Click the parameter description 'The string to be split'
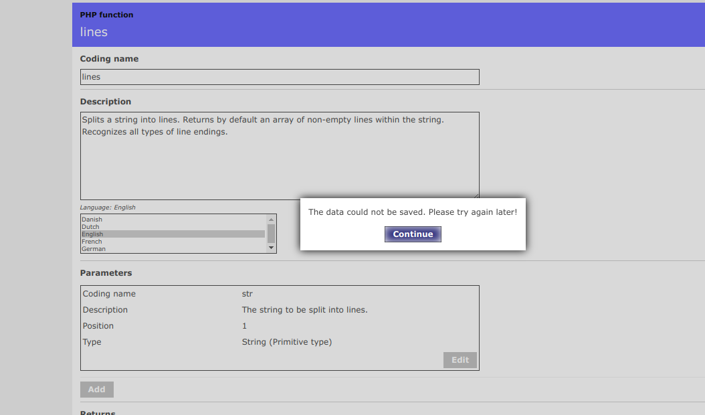The width and height of the screenshot is (705, 415). coord(304,310)
